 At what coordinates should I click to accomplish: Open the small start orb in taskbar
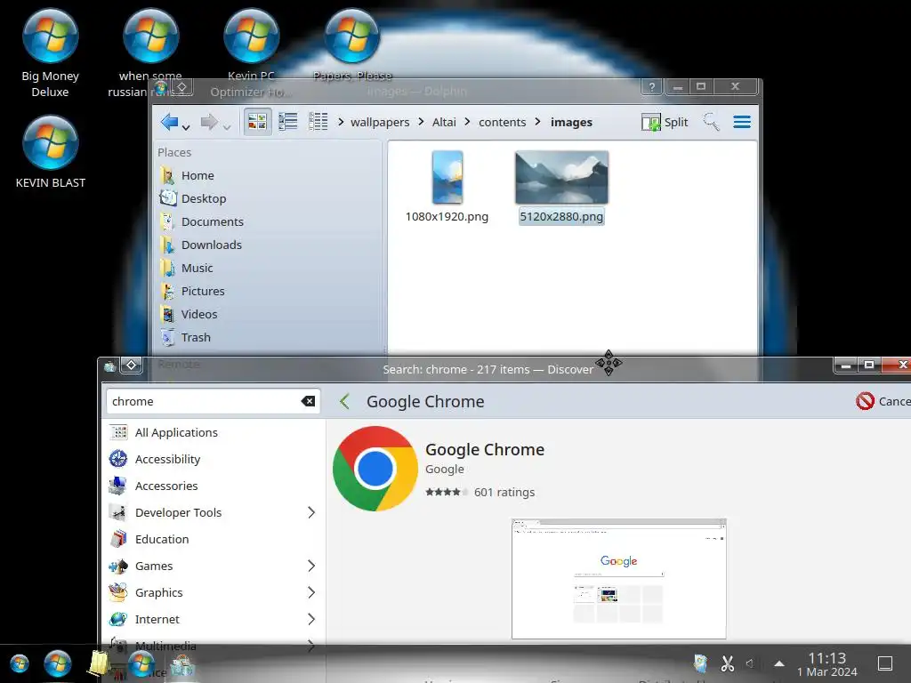[20, 663]
